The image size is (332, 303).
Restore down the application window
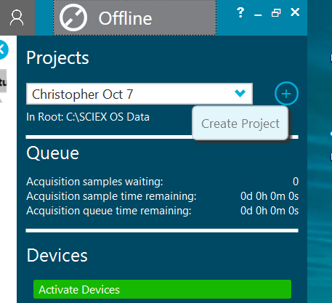276,12
